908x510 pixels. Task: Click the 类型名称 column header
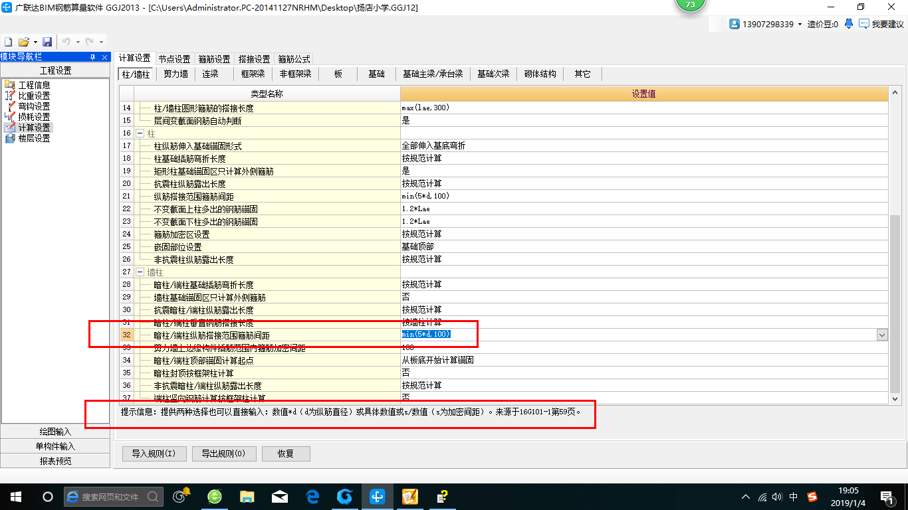(x=267, y=94)
